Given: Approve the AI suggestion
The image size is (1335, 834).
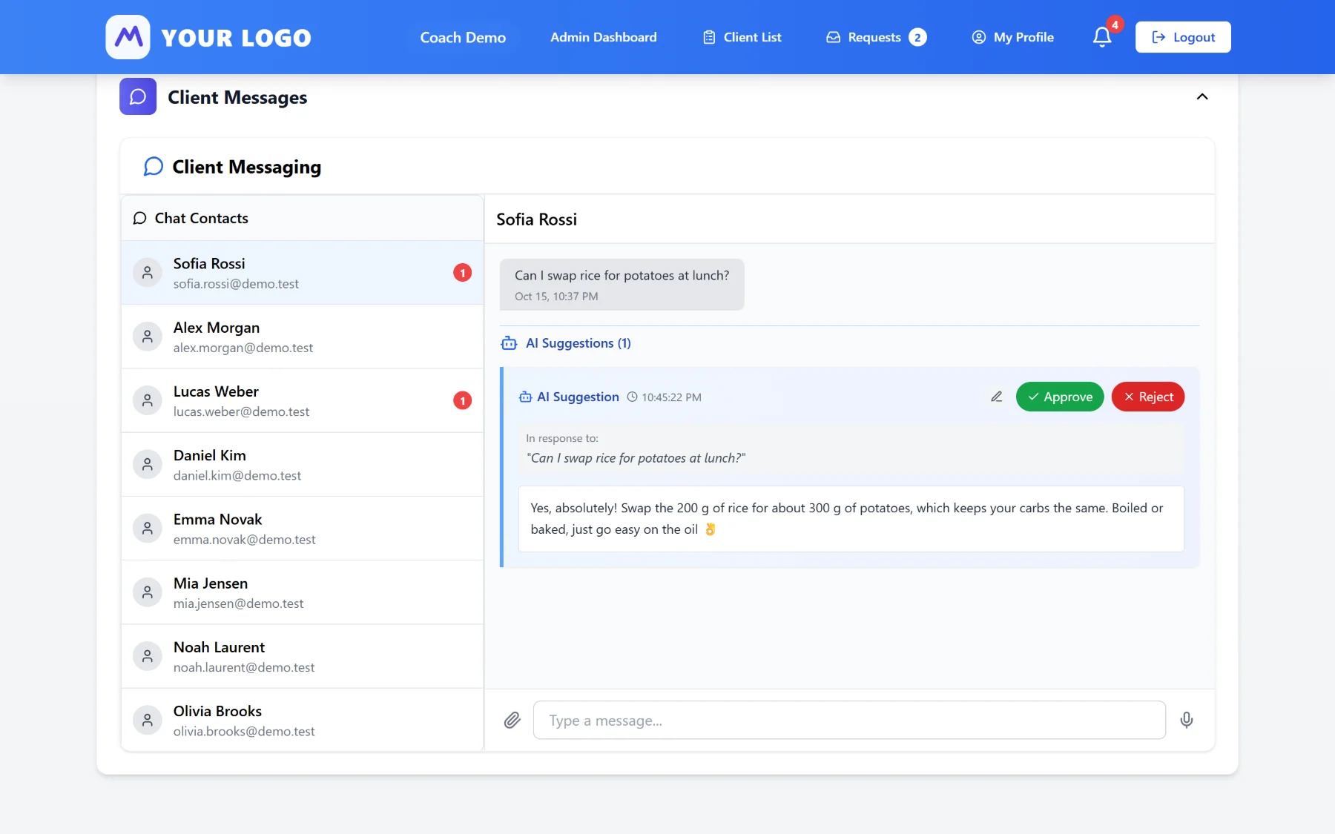Looking at the screenshot, I should [x=1060, y=397].
